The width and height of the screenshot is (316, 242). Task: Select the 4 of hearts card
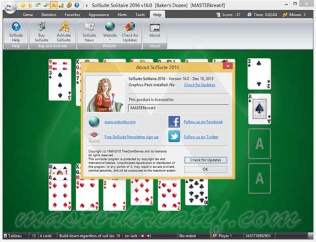[87, 195]
